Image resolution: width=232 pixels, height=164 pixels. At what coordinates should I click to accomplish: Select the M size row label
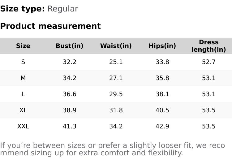coord(23,78)
